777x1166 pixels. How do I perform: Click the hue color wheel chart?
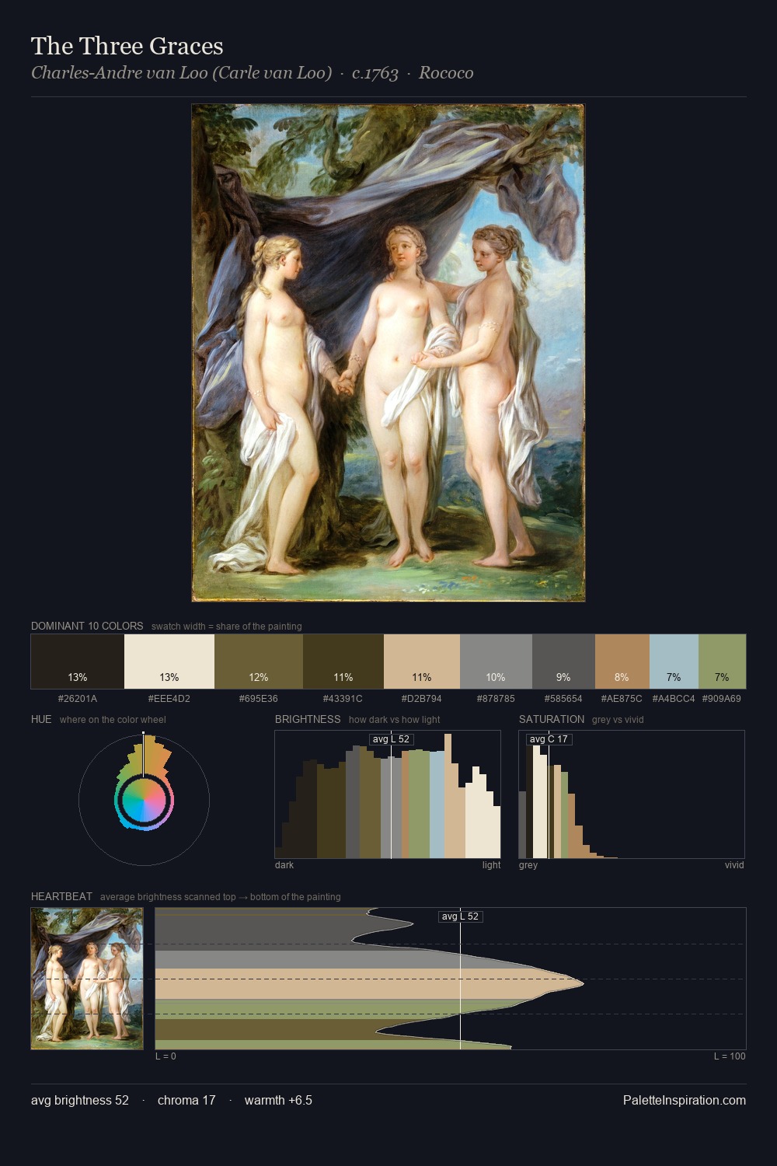pyautogui.click(x=144, y=799)
